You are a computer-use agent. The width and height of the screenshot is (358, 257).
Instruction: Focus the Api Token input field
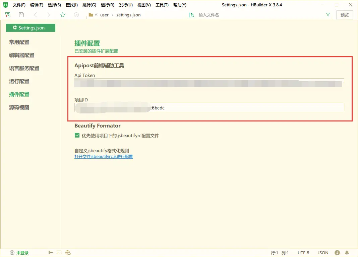coord(209,83)
